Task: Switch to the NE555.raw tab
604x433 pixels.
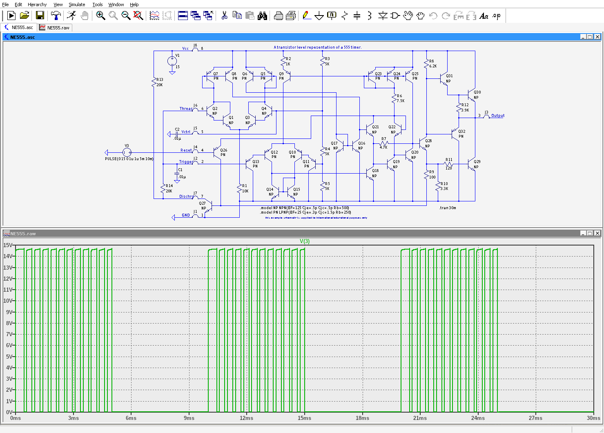Action: 55,28
